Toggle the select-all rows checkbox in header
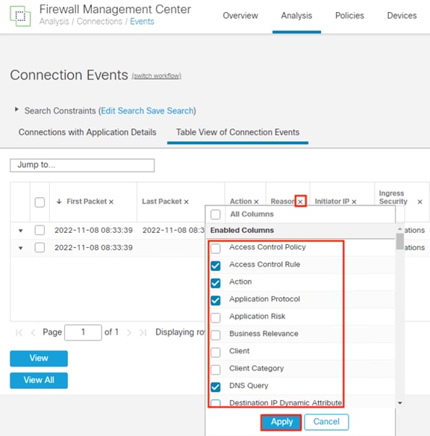The image size is (430, 436). click(40, 202)
